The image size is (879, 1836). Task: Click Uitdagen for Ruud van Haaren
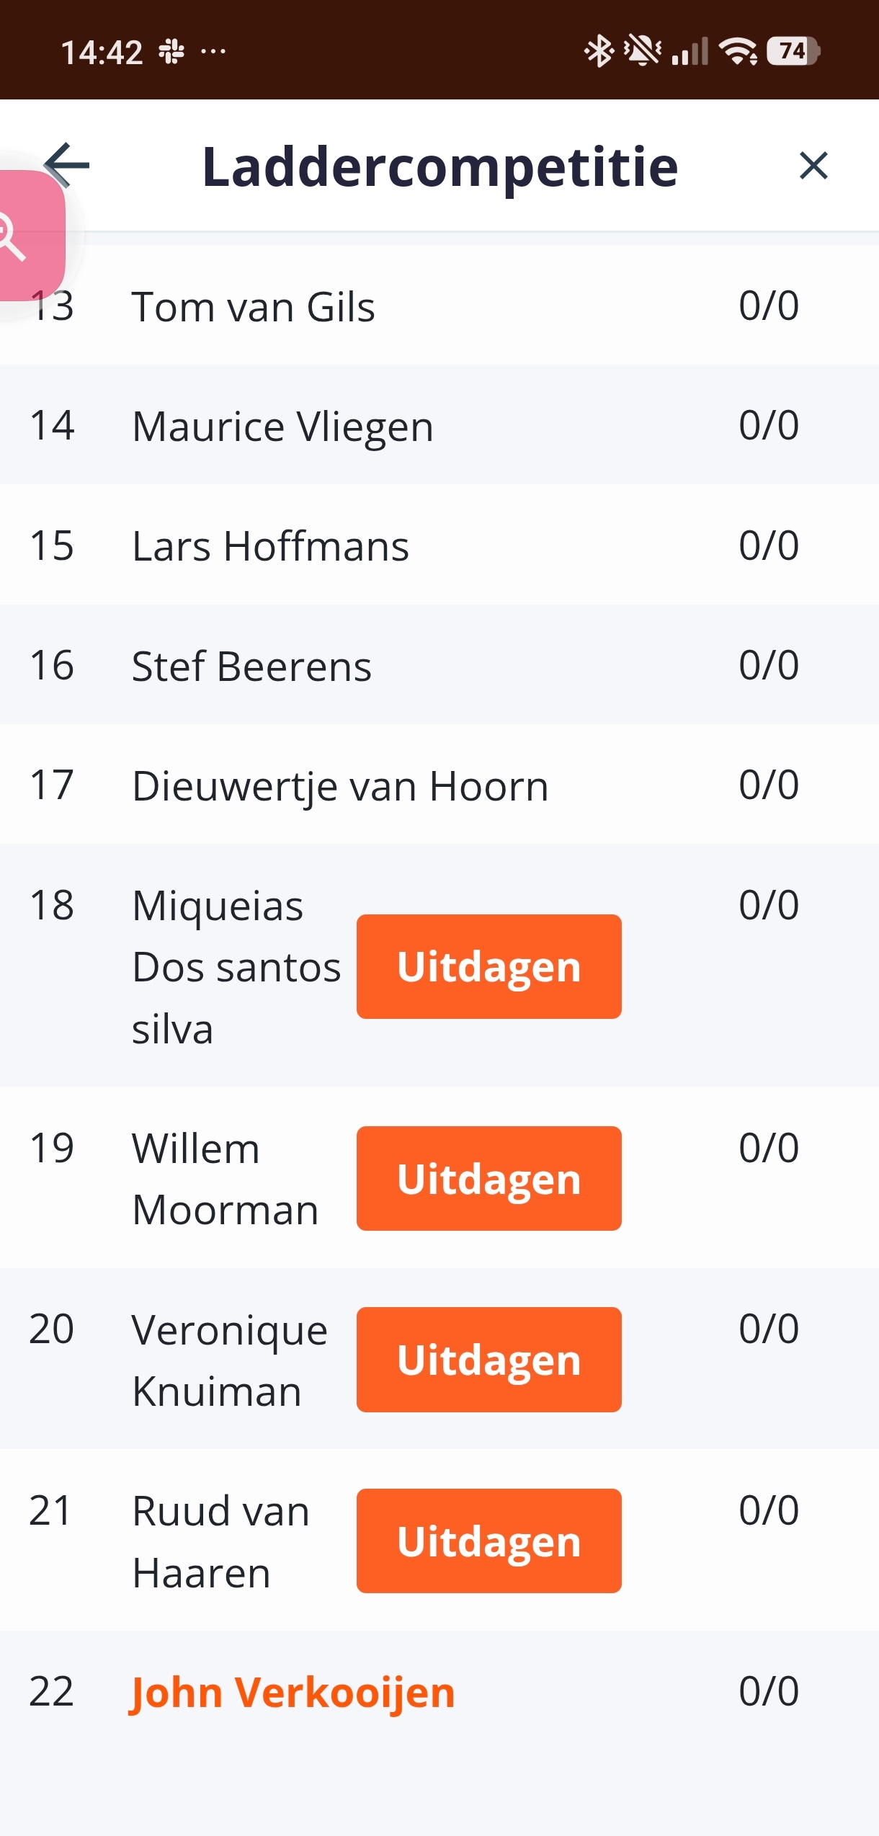(x=488, y=1541)
